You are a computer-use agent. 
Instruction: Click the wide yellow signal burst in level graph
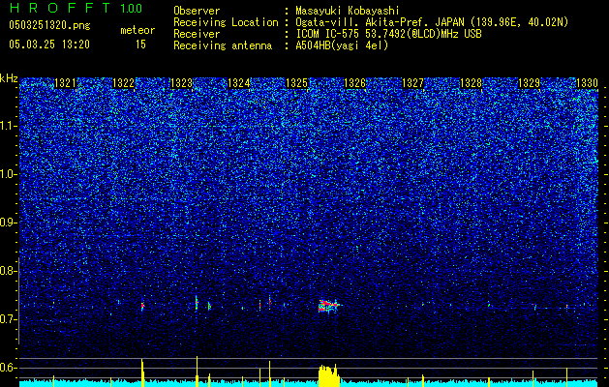pyautogui.click(x=329, y=375)
